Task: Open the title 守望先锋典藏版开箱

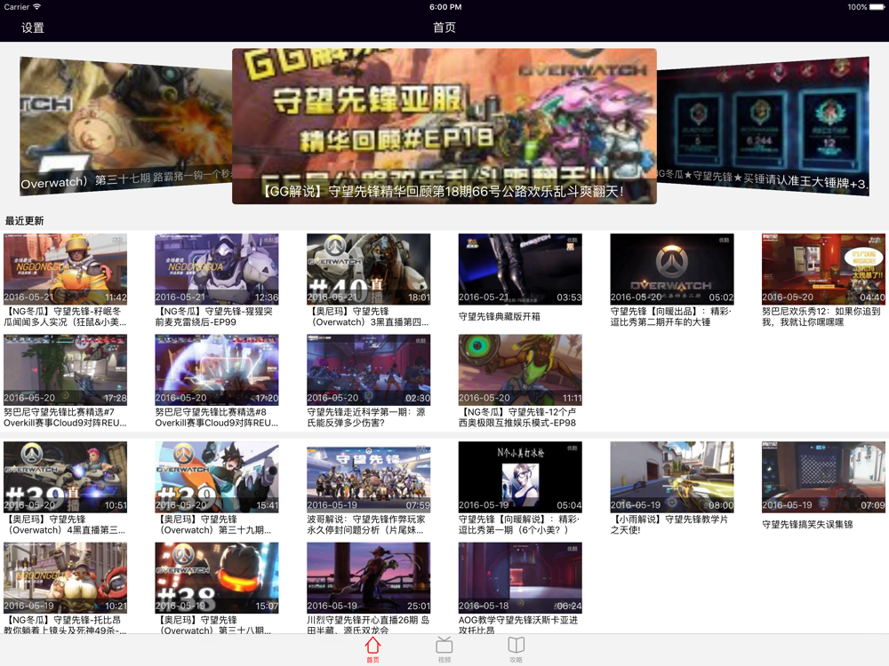Action: 500,317
